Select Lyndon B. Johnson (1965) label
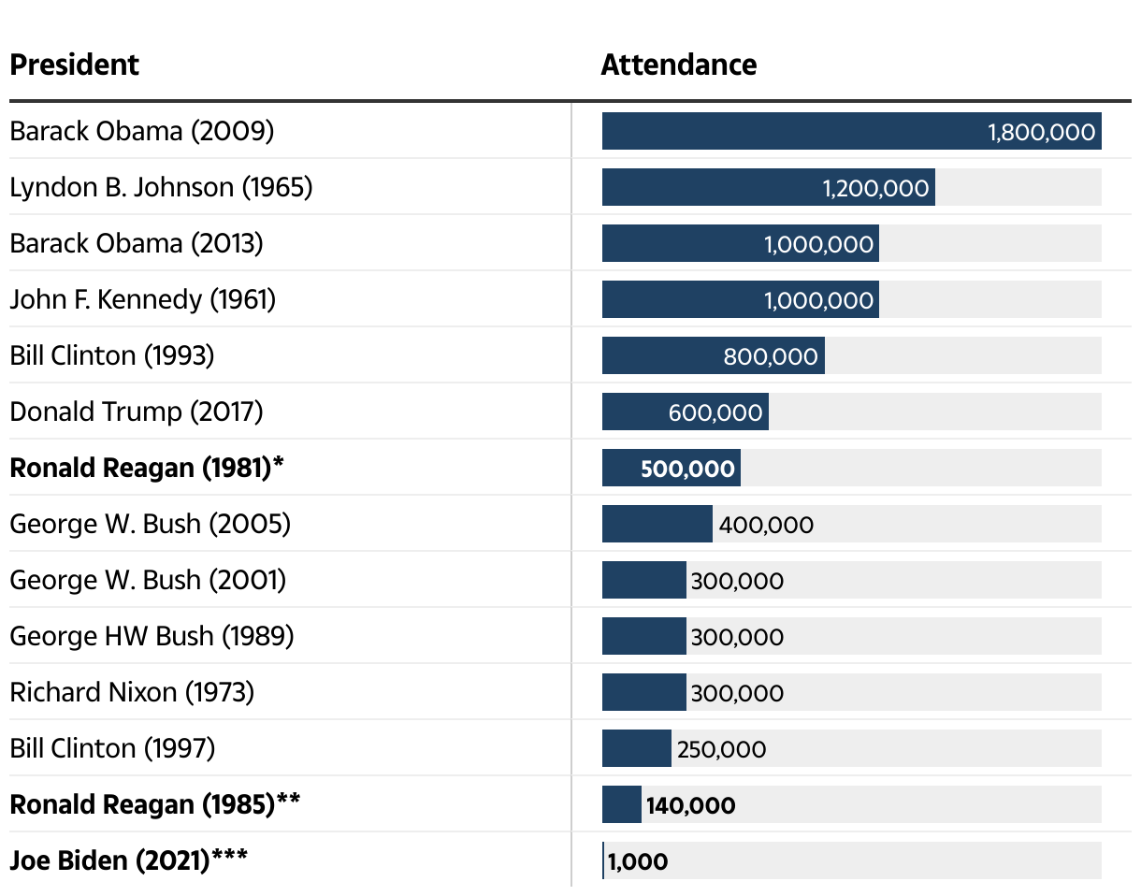1141x896 pixels. click(161, 187)
